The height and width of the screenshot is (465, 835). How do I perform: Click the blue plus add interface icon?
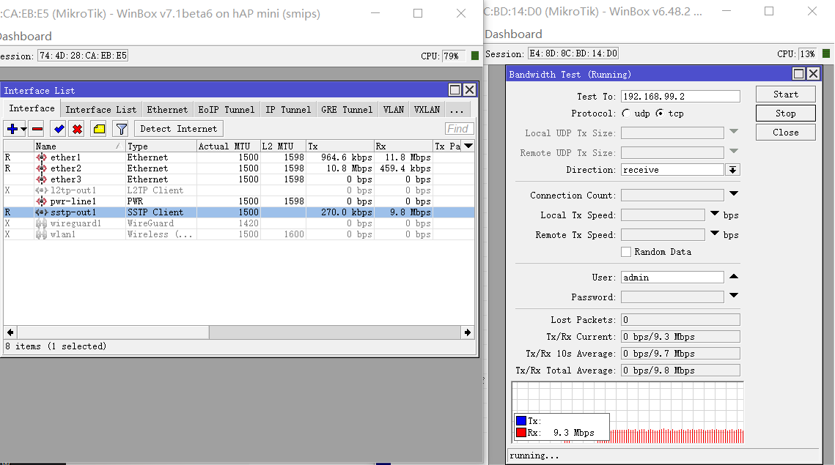tap(12, 129)
